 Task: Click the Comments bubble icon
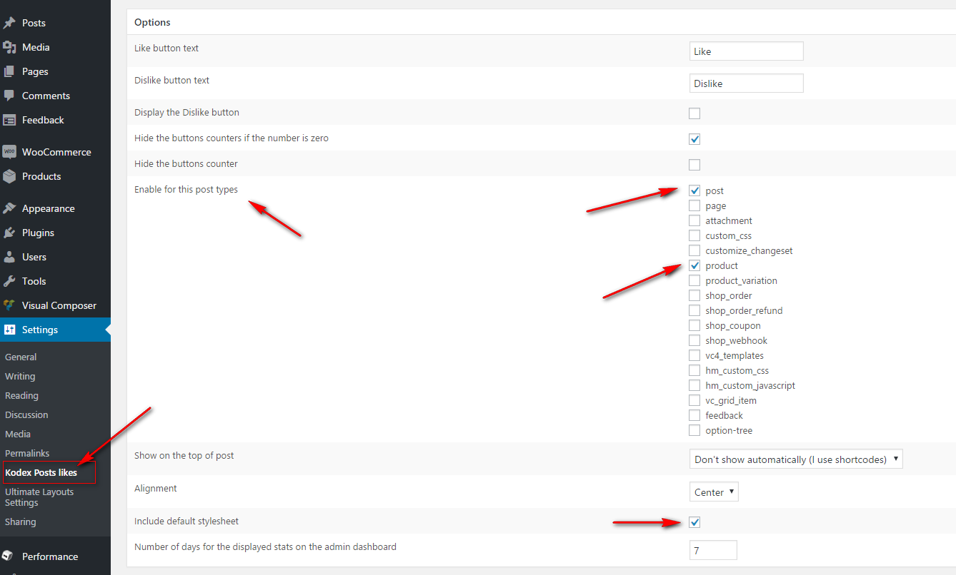pos(9,96)
